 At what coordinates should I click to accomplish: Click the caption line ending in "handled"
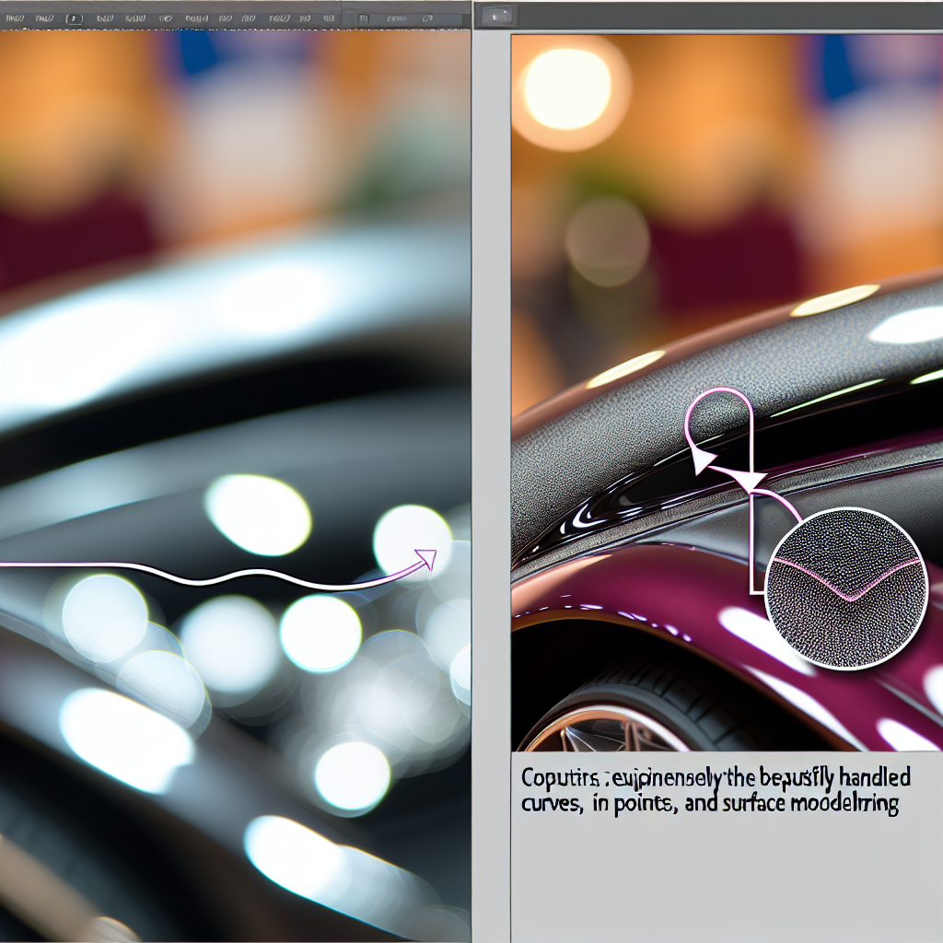point(716,777)
